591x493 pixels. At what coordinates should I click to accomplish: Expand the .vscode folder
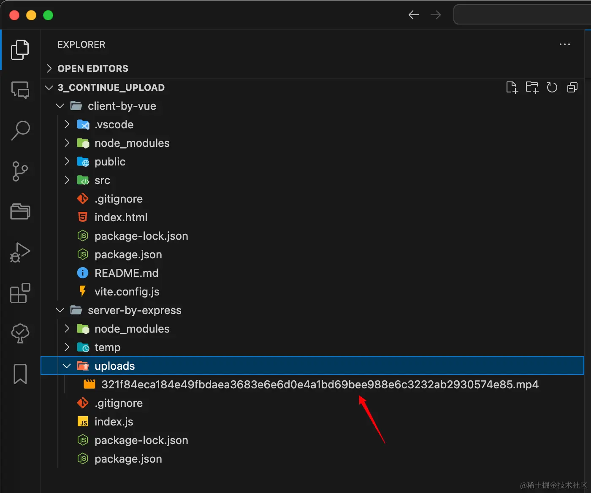312,125
